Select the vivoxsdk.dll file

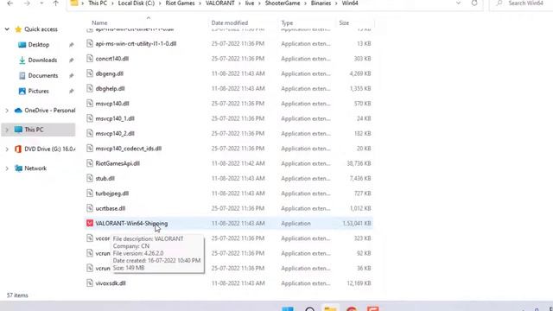tap(111, 283)
